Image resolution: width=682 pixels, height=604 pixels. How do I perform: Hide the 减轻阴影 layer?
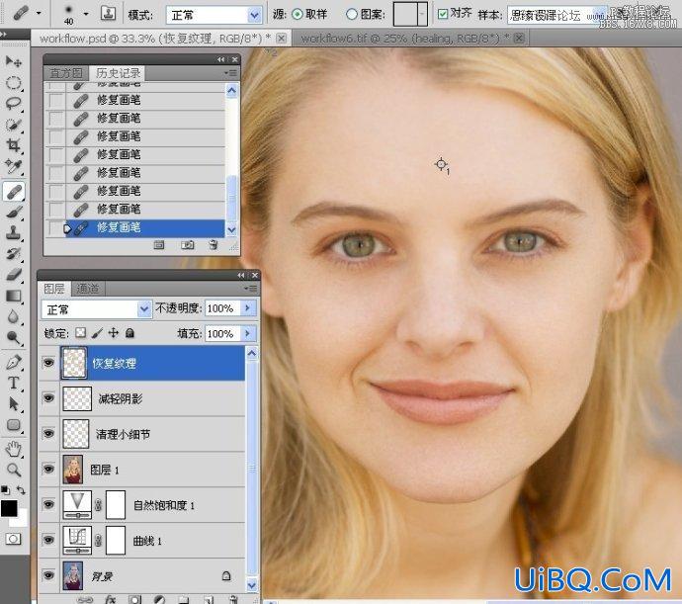pos(48,398)
